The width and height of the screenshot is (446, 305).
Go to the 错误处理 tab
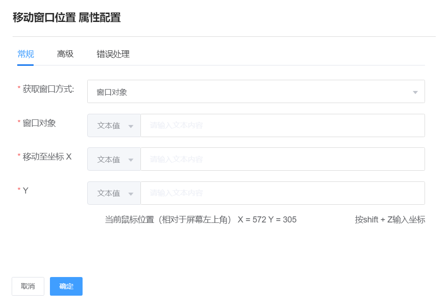[113, 54]
